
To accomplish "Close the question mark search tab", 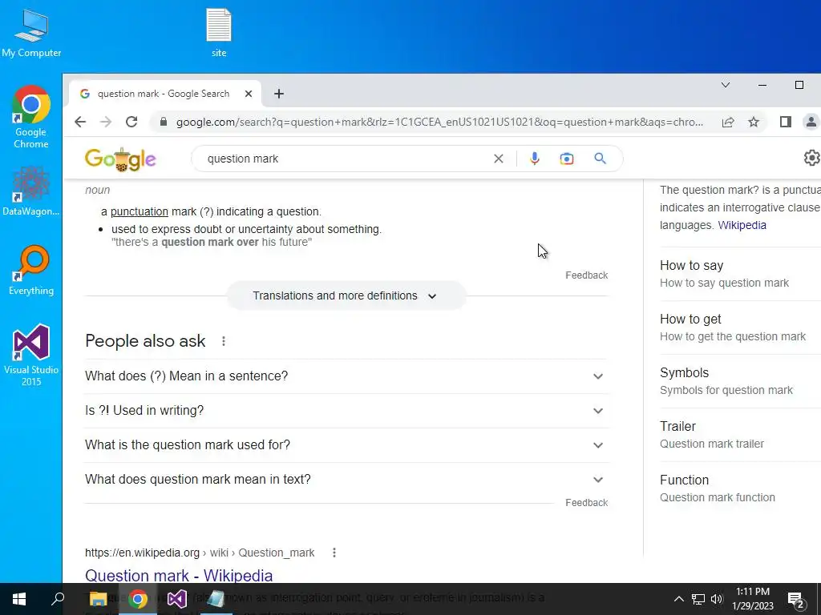I will coord(249,94).
